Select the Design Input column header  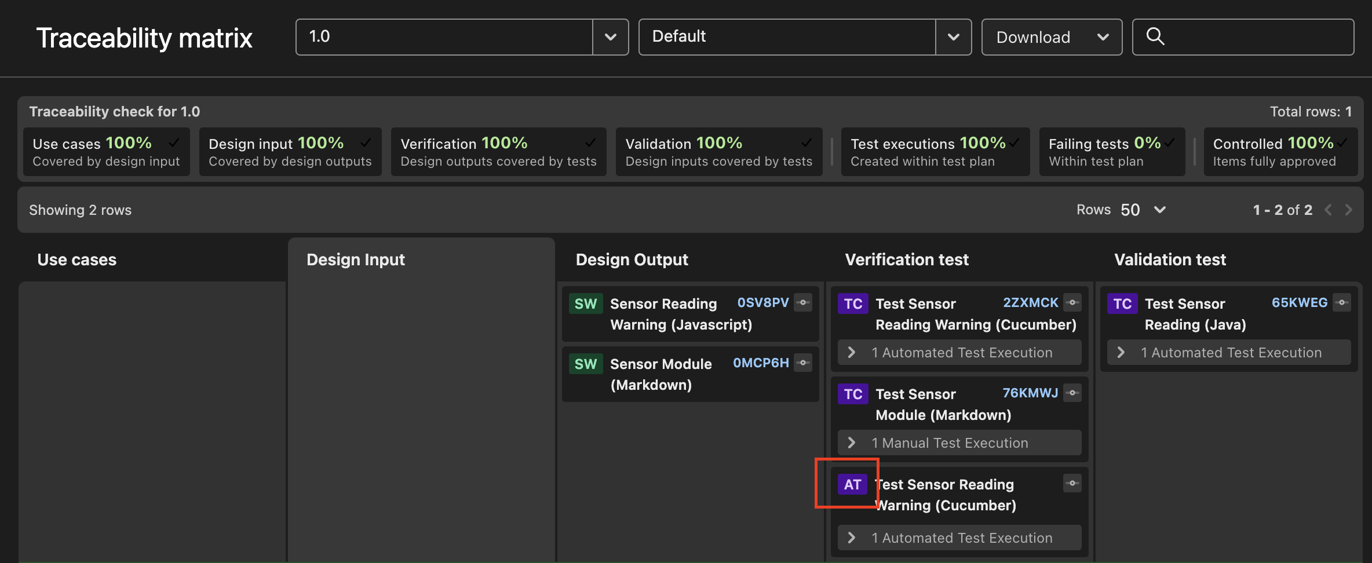[356, 259]
